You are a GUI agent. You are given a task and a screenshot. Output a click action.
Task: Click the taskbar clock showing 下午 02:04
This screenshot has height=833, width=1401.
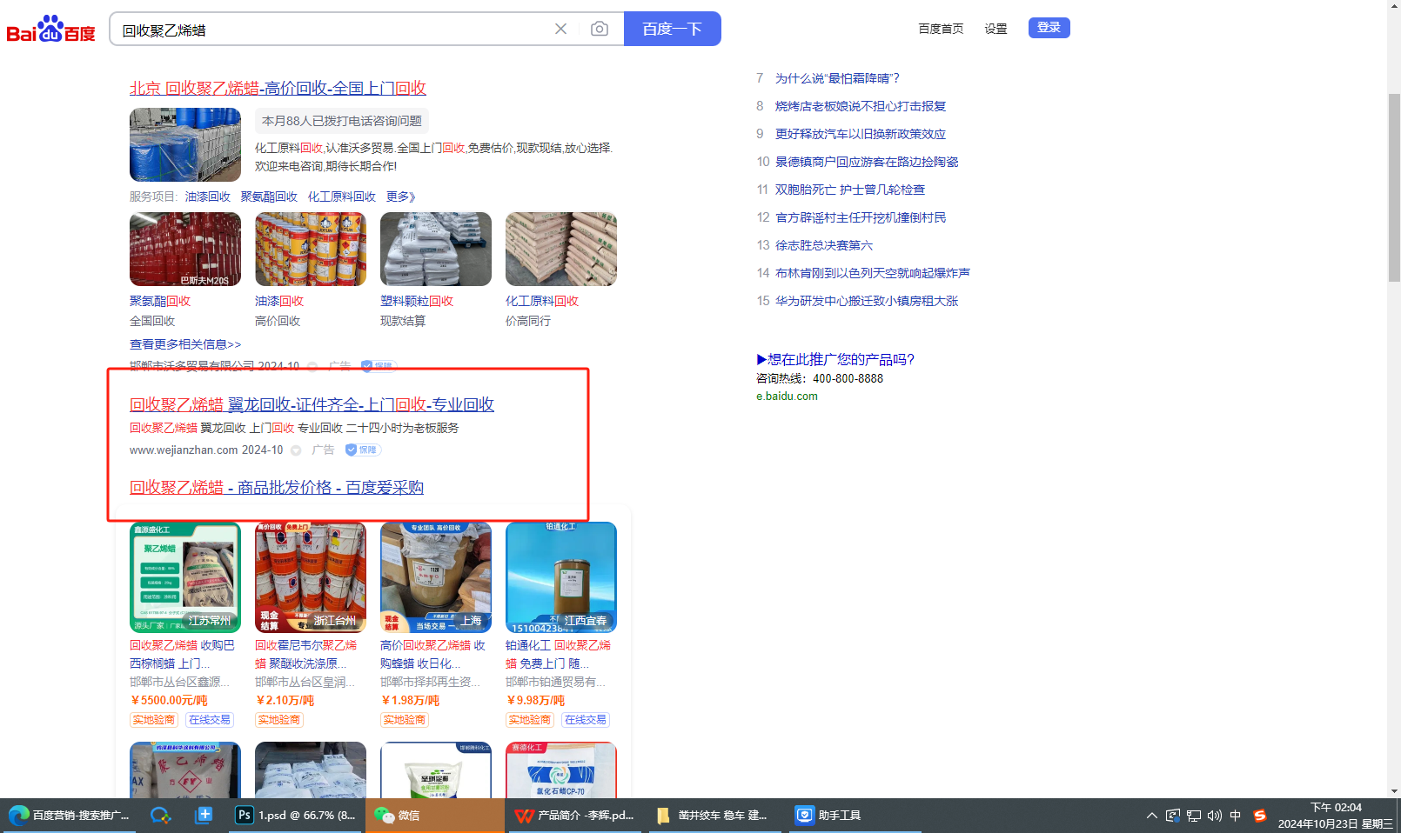pos(1336,816)
